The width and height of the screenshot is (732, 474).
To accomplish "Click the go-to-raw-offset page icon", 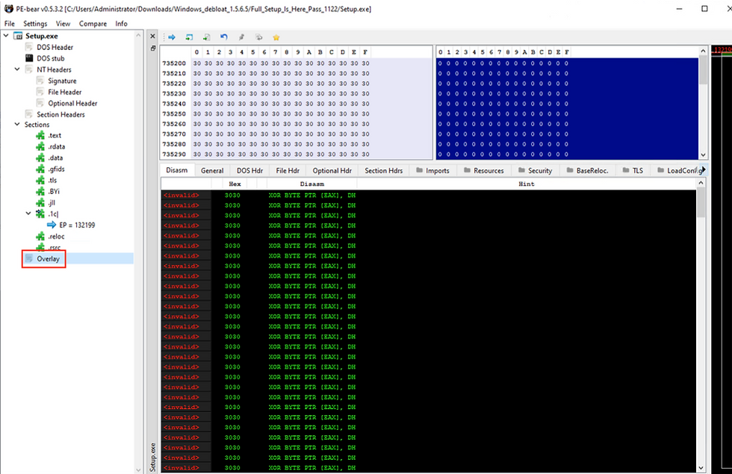I will coord(206,37).
